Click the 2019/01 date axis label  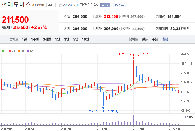(67, 129)
